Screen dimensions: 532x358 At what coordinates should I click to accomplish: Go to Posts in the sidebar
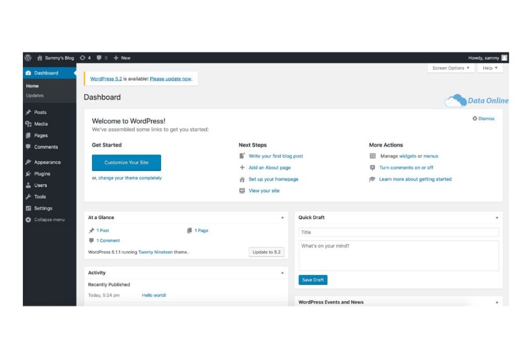[40, 112]
